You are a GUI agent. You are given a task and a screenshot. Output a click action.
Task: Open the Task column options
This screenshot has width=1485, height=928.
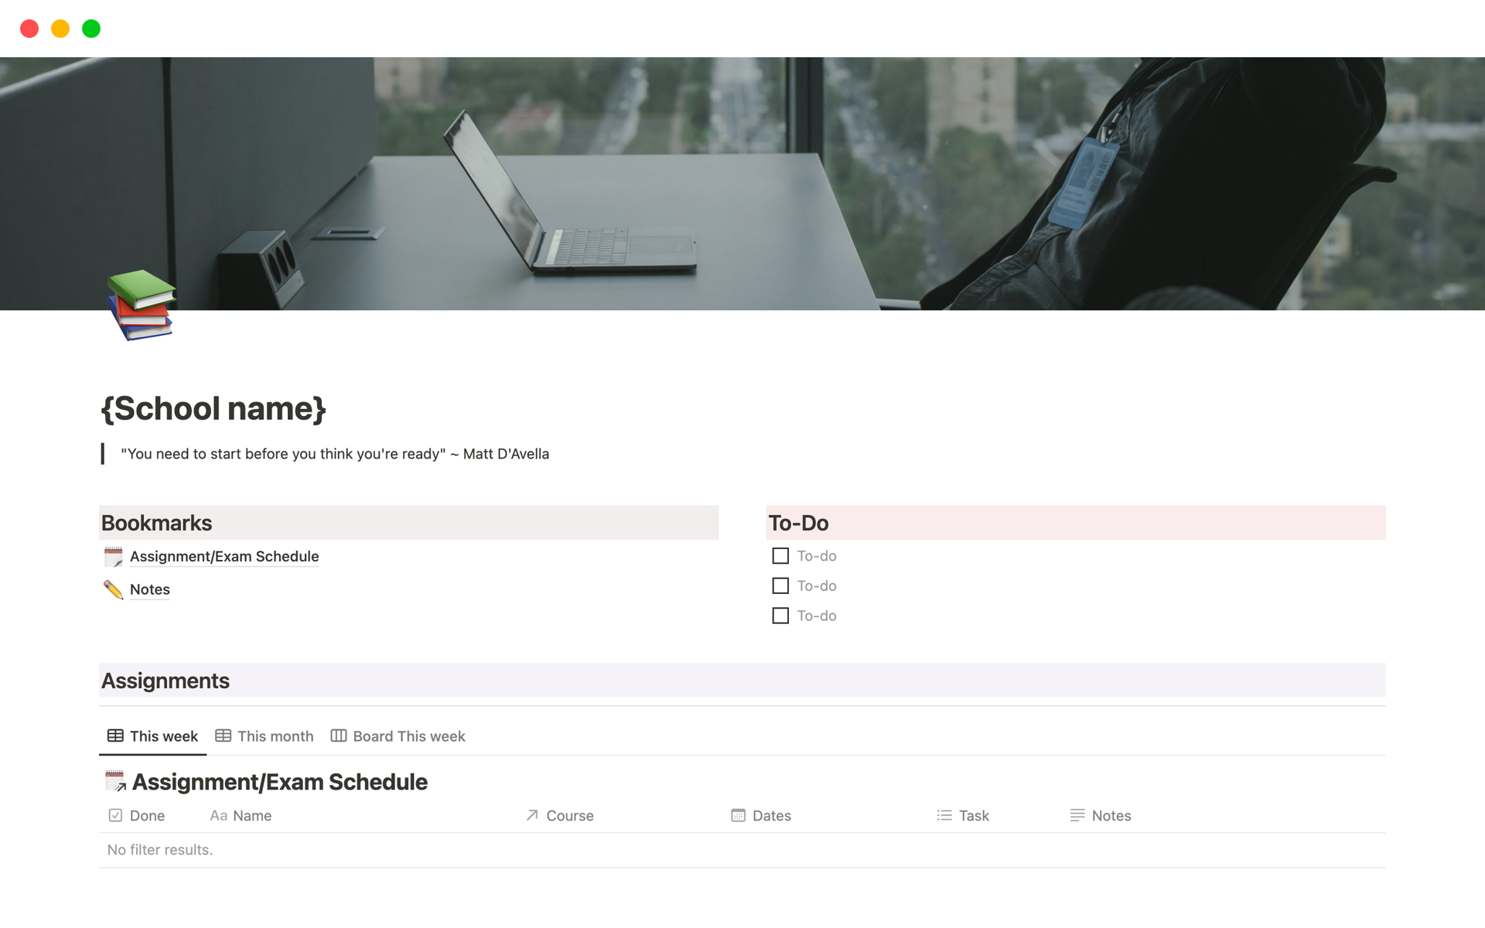pyautogui.click(x=972, y=814)
